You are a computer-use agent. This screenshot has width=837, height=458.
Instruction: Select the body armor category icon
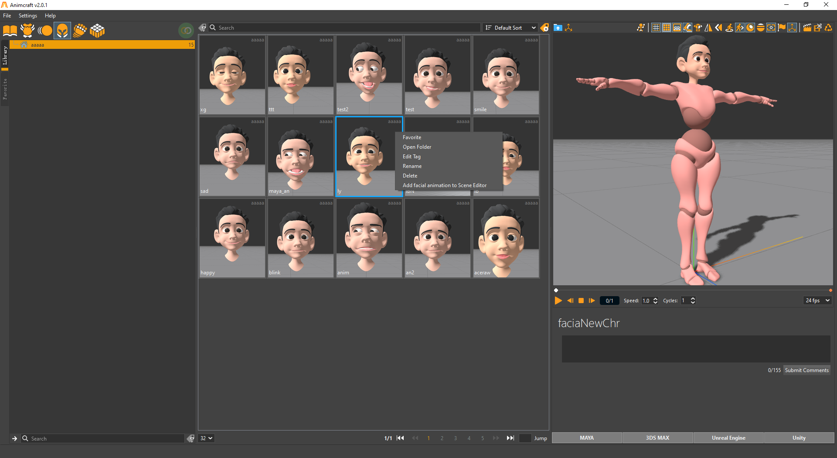pyautogui.click(x=27, y=31)
